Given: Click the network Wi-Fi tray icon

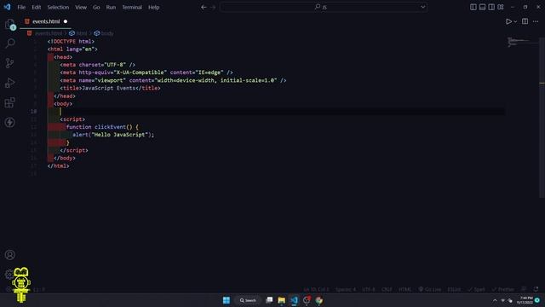Looking at the screenshot, I should (x=502, y=300).
